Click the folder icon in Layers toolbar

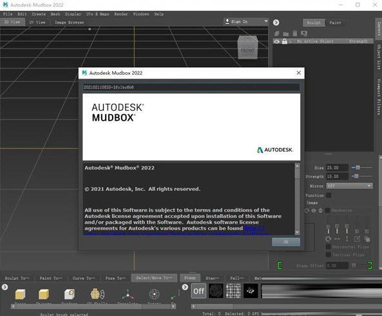click(x=286, y=34)
